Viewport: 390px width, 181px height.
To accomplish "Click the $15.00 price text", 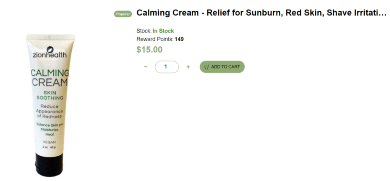I will [149, 50].
